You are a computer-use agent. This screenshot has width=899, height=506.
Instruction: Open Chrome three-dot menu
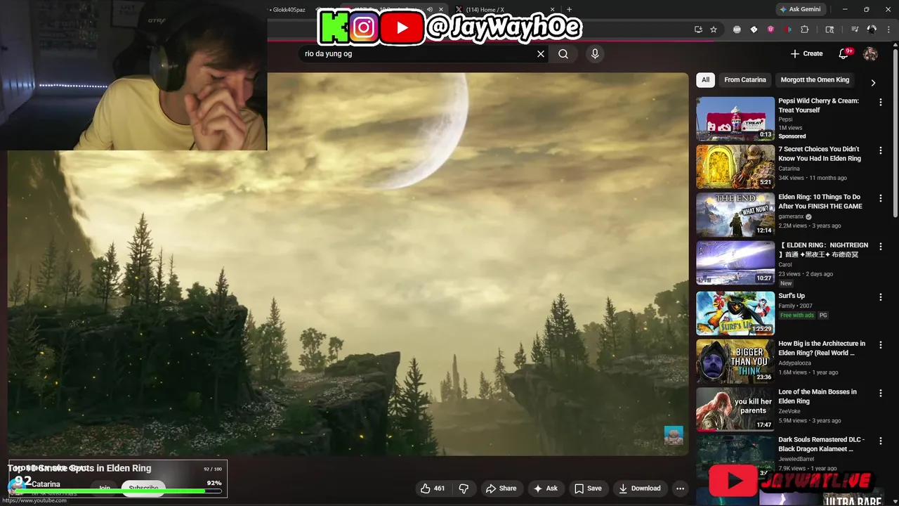tap(888, 30)
